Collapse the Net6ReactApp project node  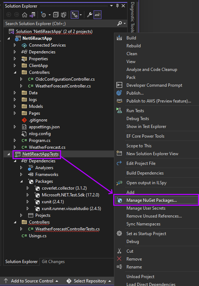tap(9, 38)
